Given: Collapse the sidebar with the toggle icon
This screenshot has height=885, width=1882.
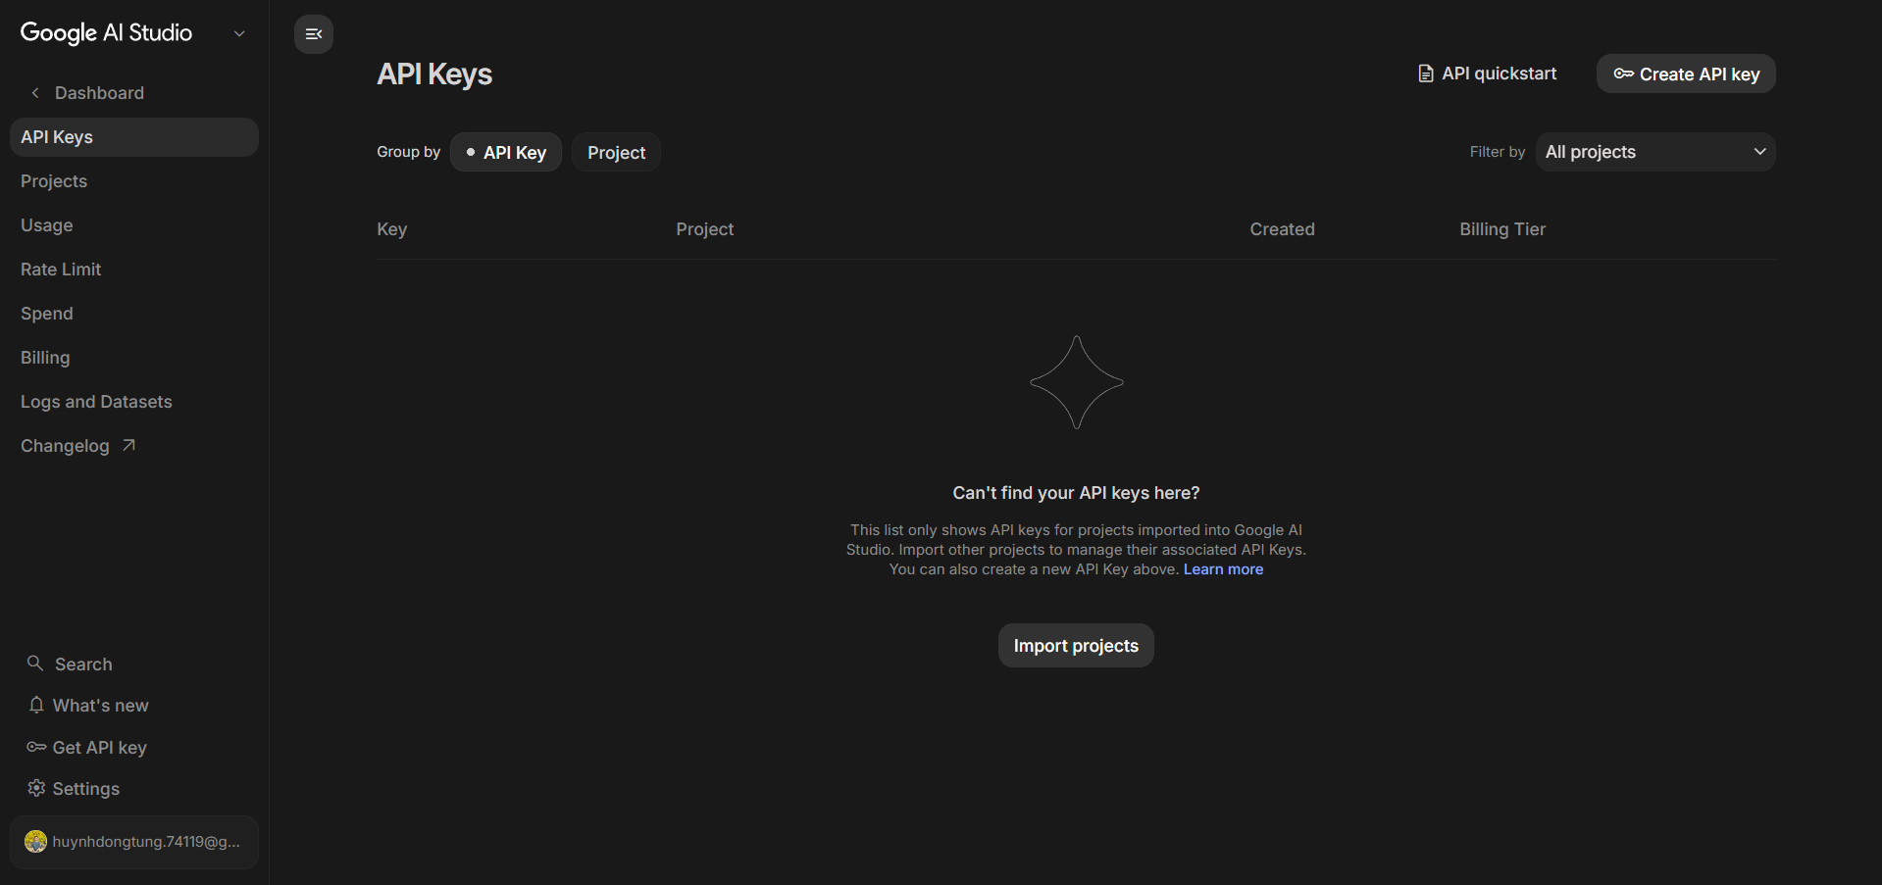Looking at the screenshot, I should point(314,34).
